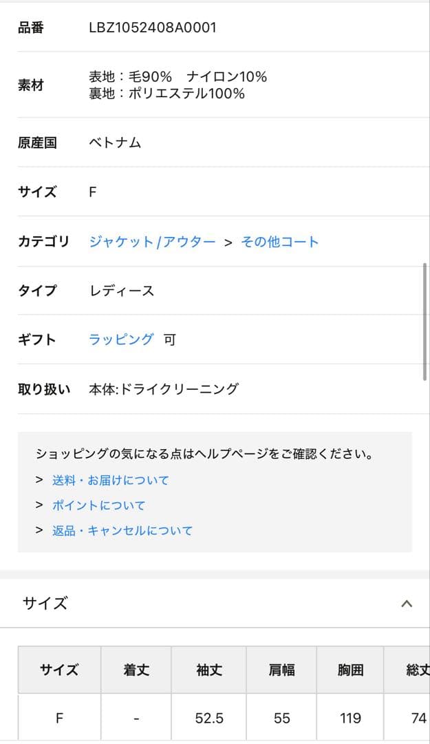Click arrow icon beside 送料・お届けについて
Screen dimensions: 430x744
point(39,480)
